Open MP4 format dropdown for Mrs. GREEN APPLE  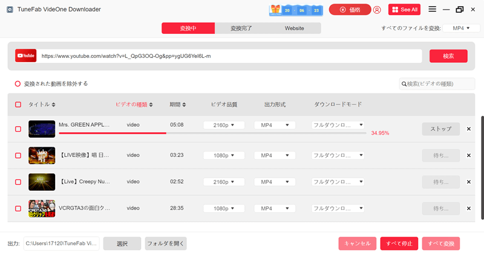point(275,125)
